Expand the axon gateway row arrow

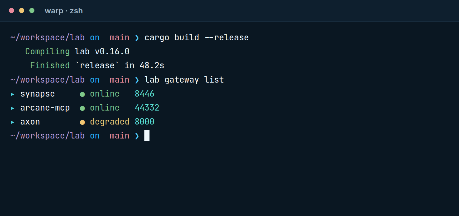coord(13,122)
